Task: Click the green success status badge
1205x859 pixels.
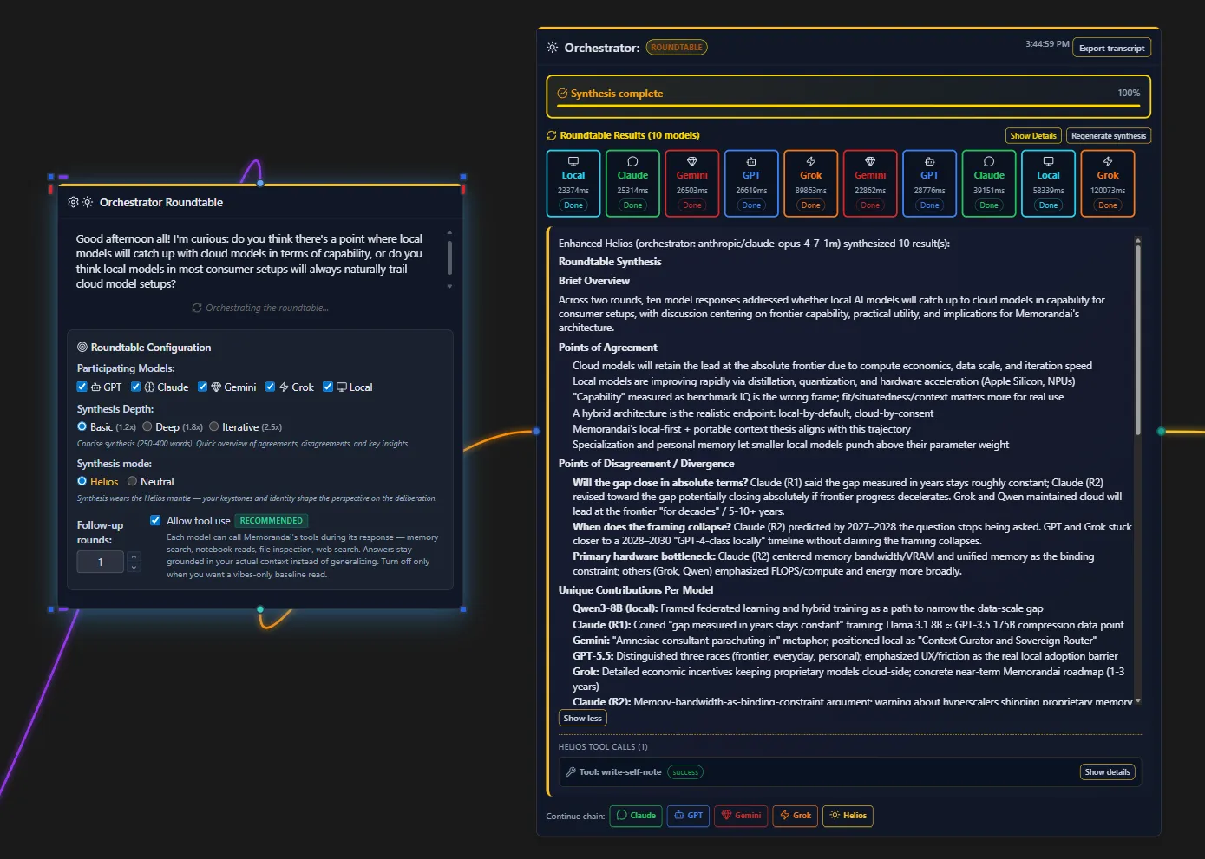Action: (x=685, y=772)
